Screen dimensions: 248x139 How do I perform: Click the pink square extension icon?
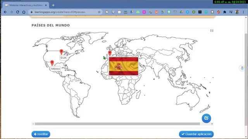(144, 12)
